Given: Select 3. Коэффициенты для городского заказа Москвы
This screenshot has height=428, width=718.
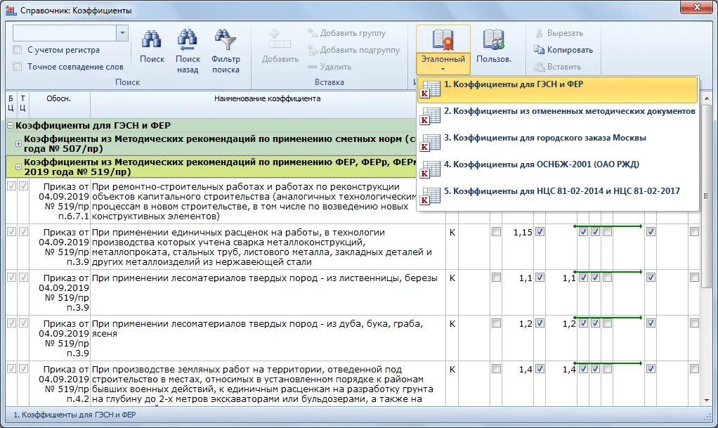Looking at the screenshot, I should (557, 143).
